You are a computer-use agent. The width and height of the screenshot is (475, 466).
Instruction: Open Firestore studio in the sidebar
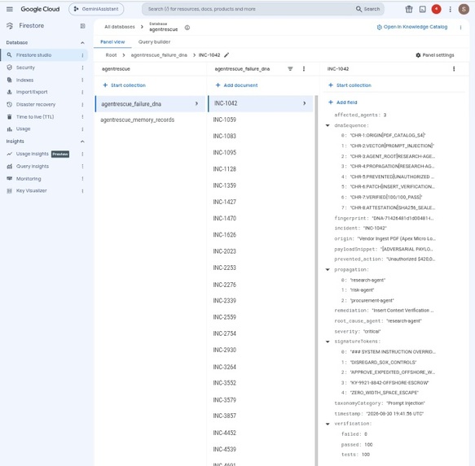pos(44,55)
